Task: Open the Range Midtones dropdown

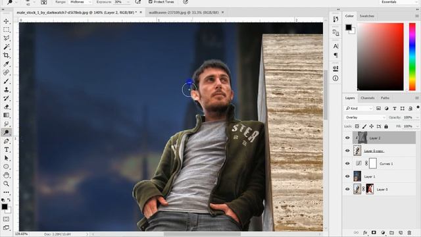Action: pyautogui.click(x=80, y=2)
